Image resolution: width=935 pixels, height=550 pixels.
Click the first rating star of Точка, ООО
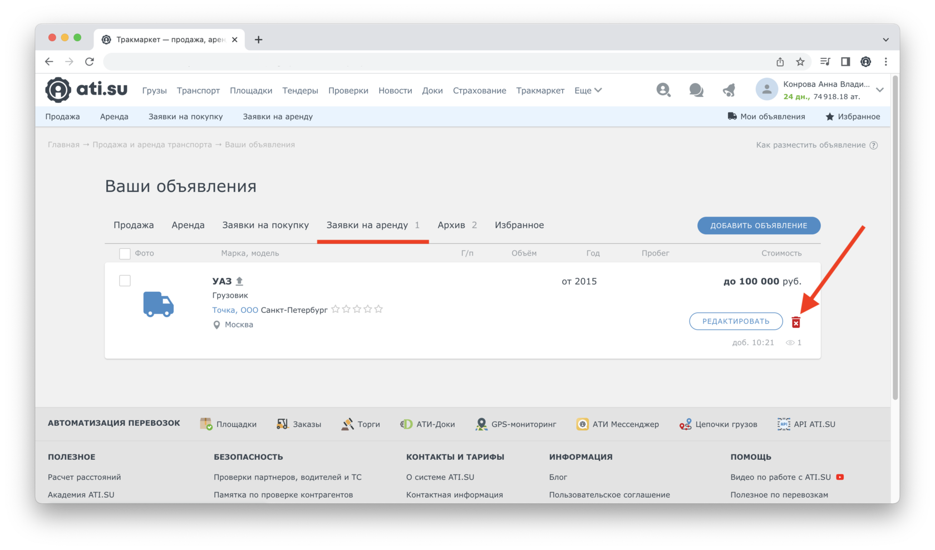pos(335,309)
